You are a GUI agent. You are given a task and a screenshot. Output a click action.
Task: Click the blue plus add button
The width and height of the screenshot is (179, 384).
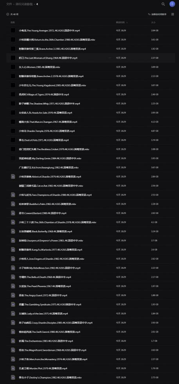pyautogui.click(x=172, y=4)
